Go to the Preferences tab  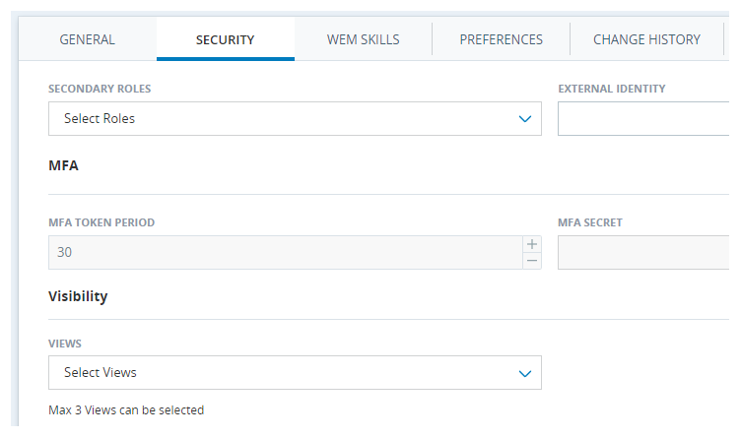[x=501, y=39]
